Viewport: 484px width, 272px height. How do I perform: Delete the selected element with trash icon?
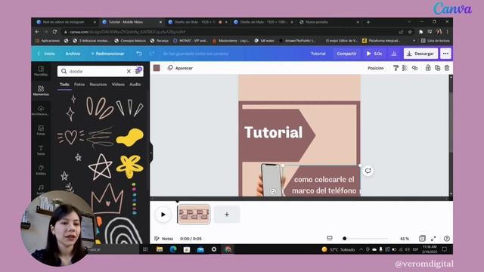coord(447,68)
